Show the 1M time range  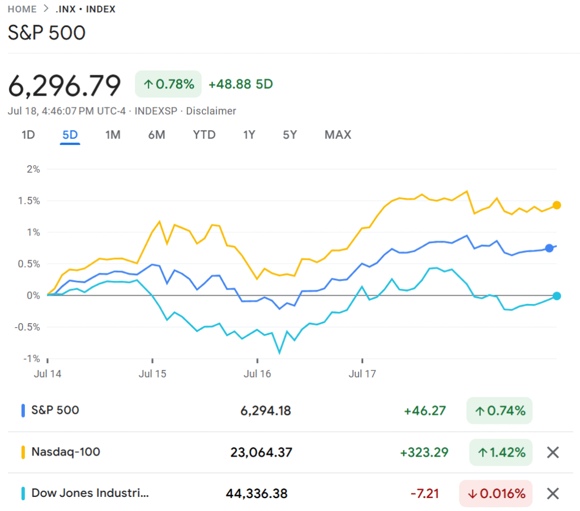pos(113,135)
